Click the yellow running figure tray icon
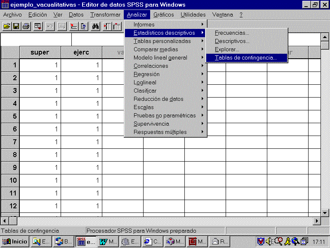 (x=287, y=241)
